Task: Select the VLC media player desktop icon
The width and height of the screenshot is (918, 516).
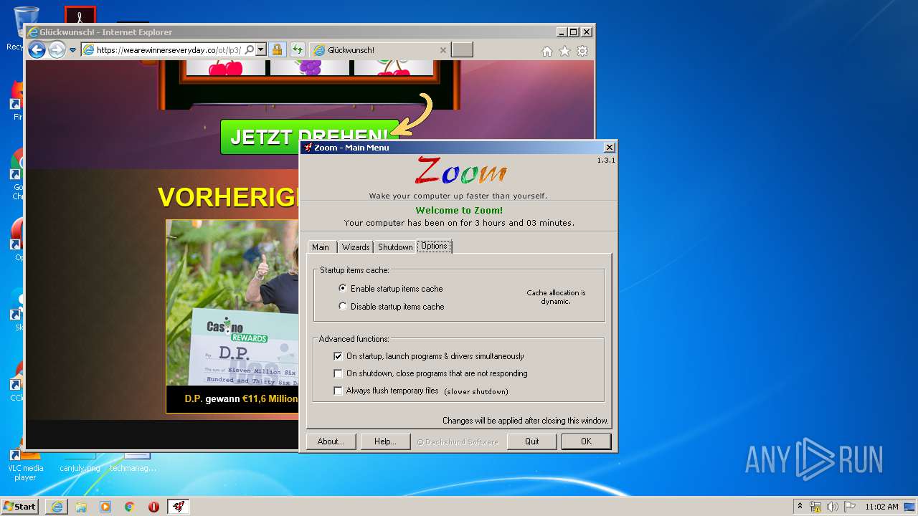Action: [25, 464]
